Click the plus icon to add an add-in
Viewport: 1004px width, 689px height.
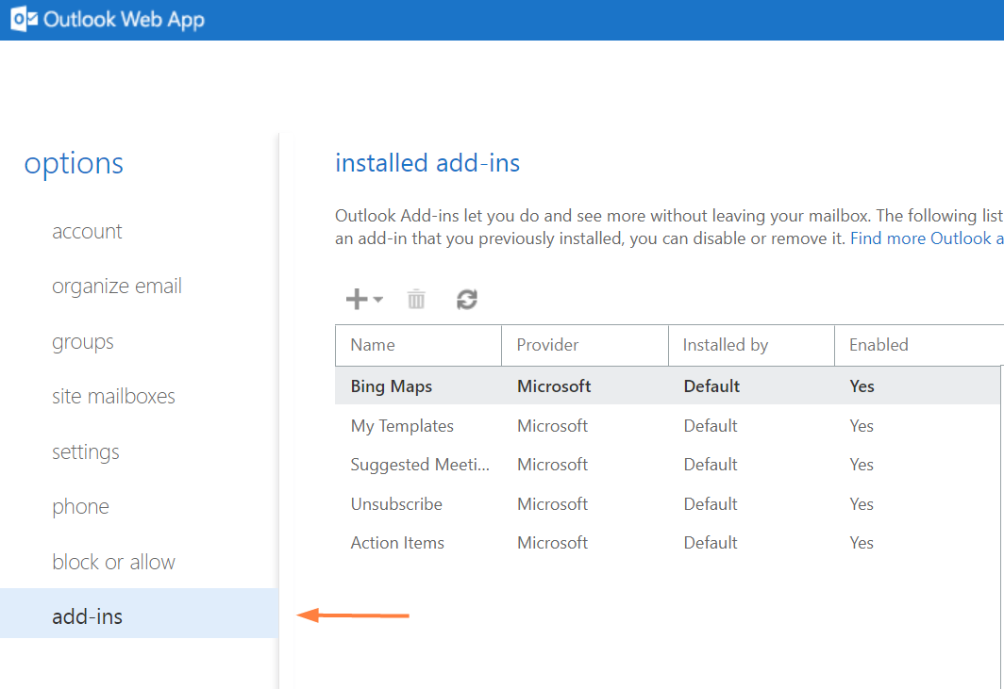pos(357,299)
